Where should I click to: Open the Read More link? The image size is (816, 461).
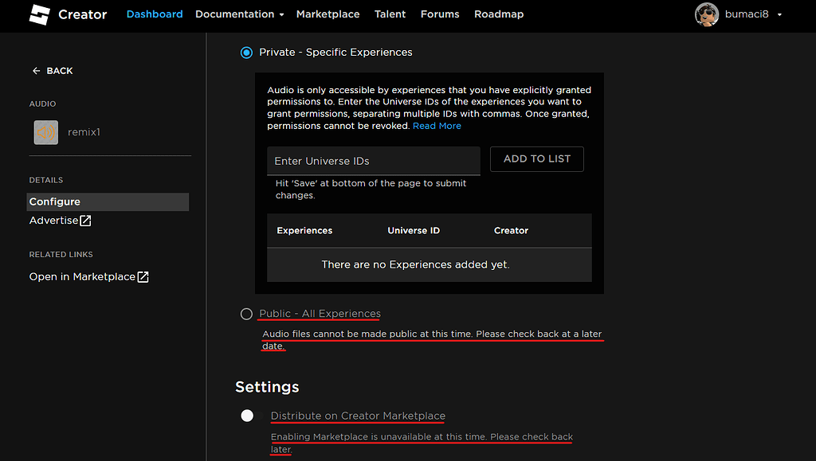click(437, 125)
